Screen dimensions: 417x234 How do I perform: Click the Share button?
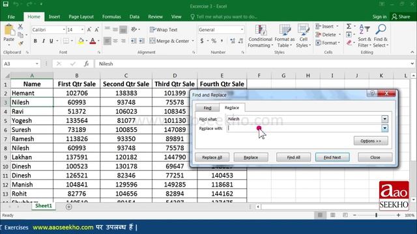coord(401,17)
